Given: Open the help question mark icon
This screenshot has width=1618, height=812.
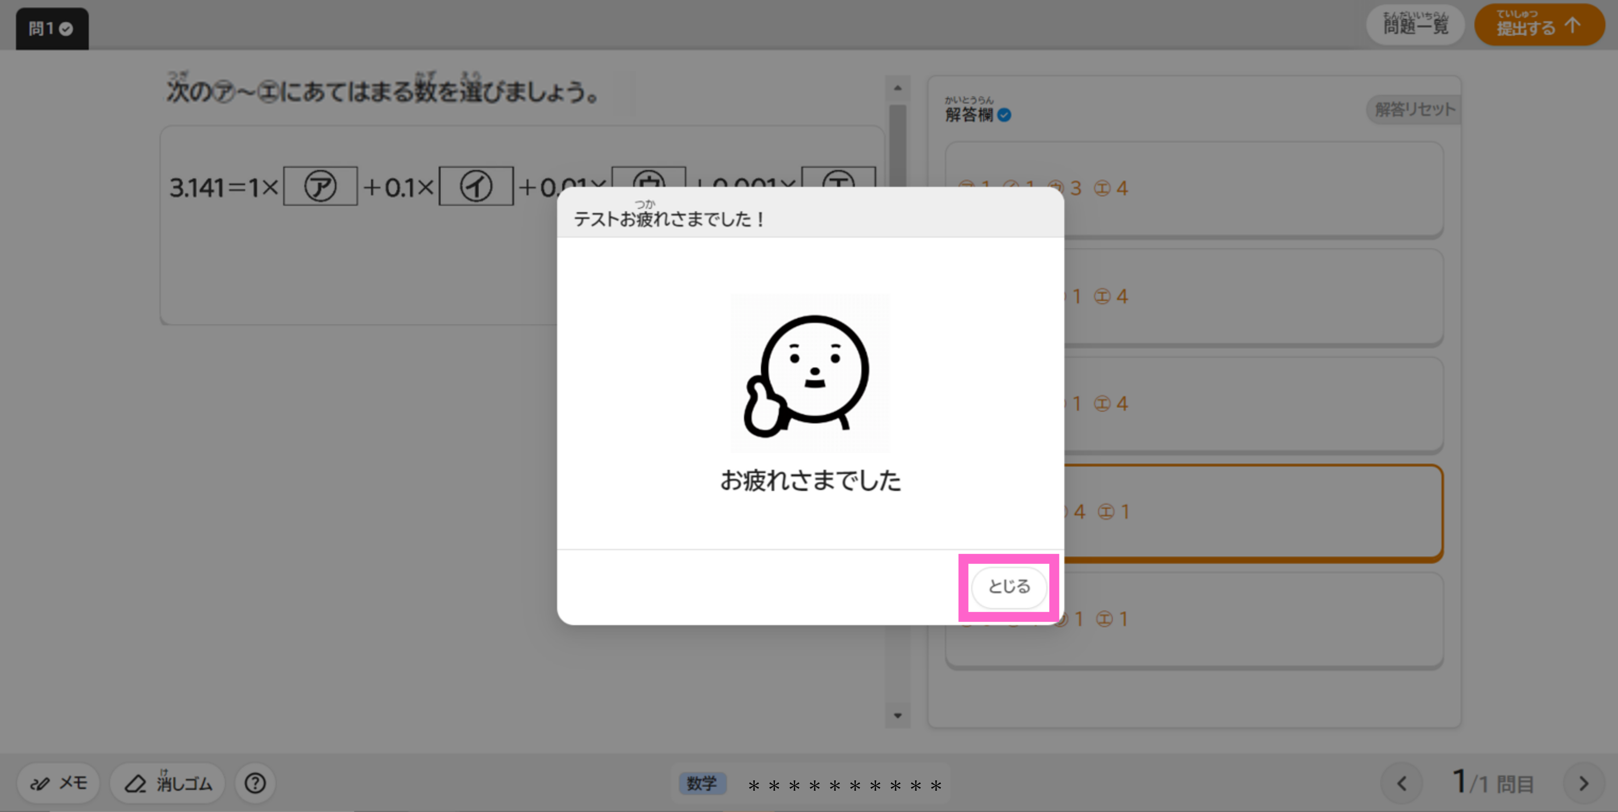Looking at the screenshot, I should coord(255,783).
